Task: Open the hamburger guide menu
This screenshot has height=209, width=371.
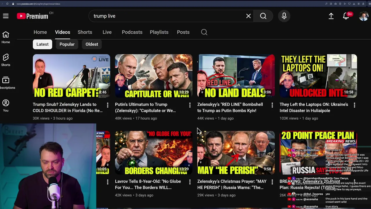Action: [x=6, y=16]
